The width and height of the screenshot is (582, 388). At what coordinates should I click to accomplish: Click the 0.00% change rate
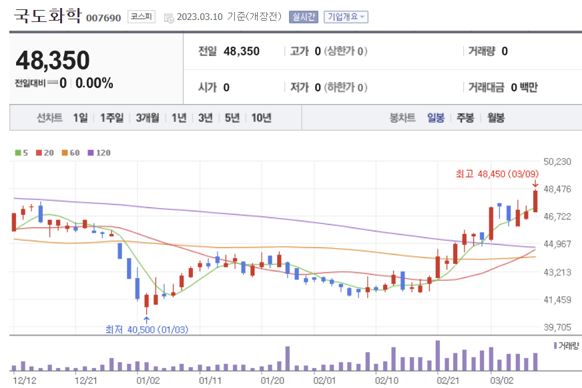click(x=94, y=83)
